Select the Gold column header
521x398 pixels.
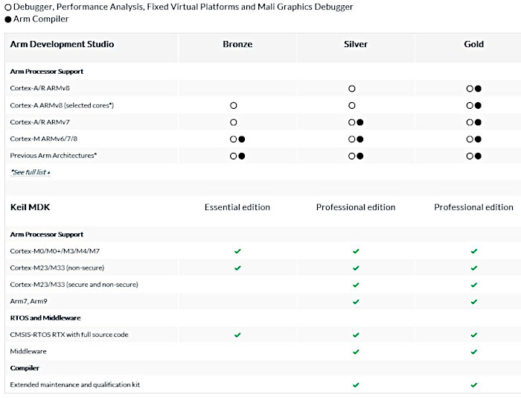(473, 45)
